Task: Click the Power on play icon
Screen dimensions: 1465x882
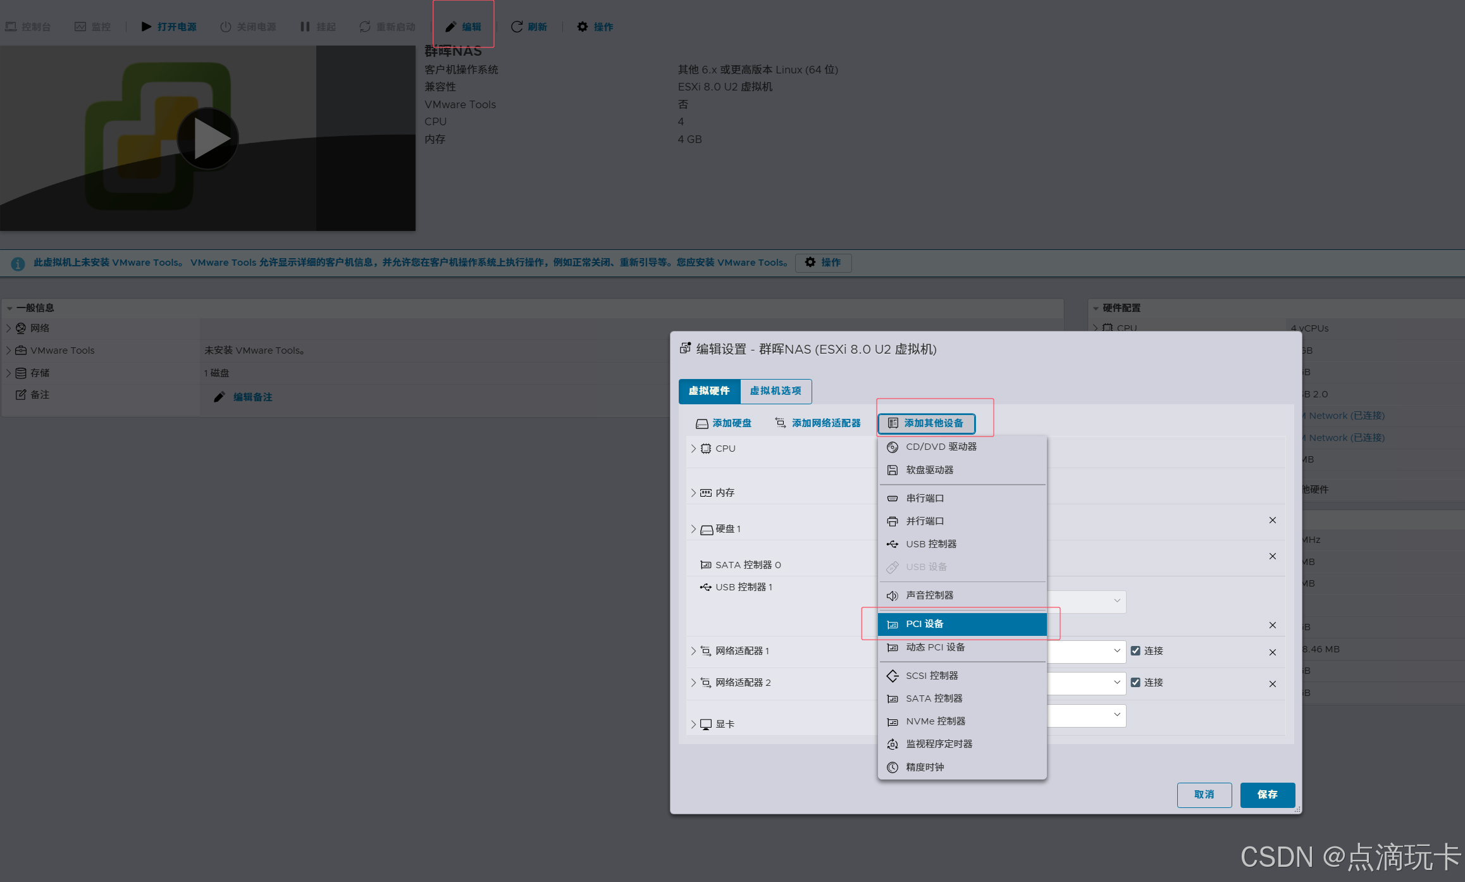Action: coord(146,27)
